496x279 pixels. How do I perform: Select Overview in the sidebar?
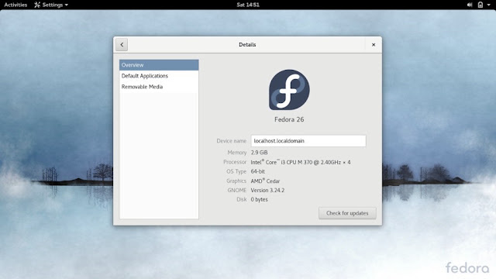pyautogui.click(x=159, y=65)
